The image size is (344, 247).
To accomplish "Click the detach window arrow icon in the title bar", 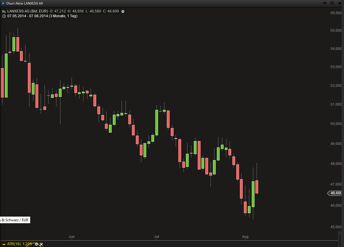I will pos(325,3).
